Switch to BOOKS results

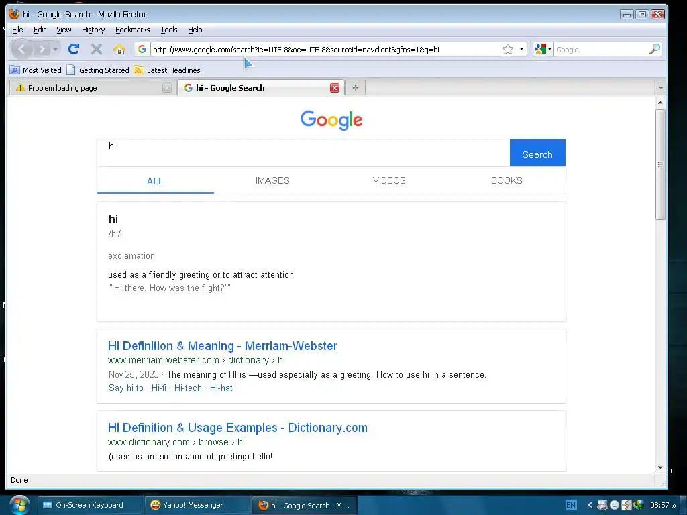[x=507, y=180]
